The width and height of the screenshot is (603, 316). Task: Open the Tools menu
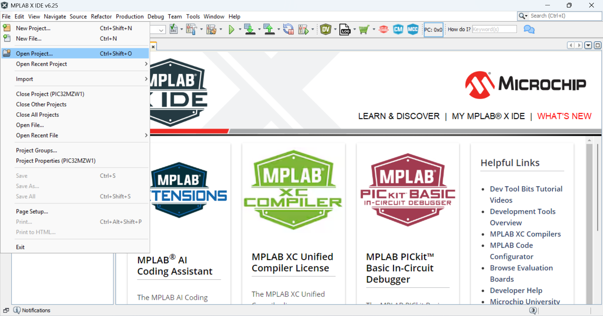pos(193,16)
